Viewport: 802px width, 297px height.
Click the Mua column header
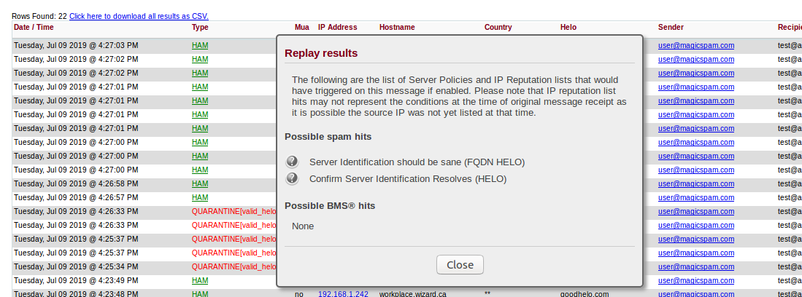tap(301, 28)
